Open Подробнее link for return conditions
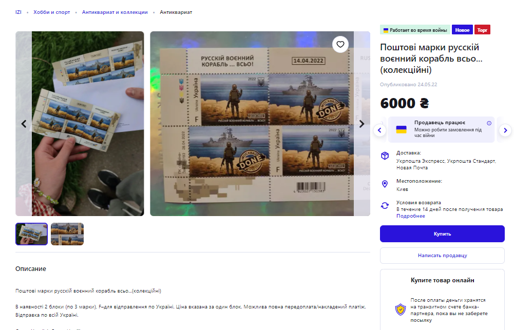 410,216
